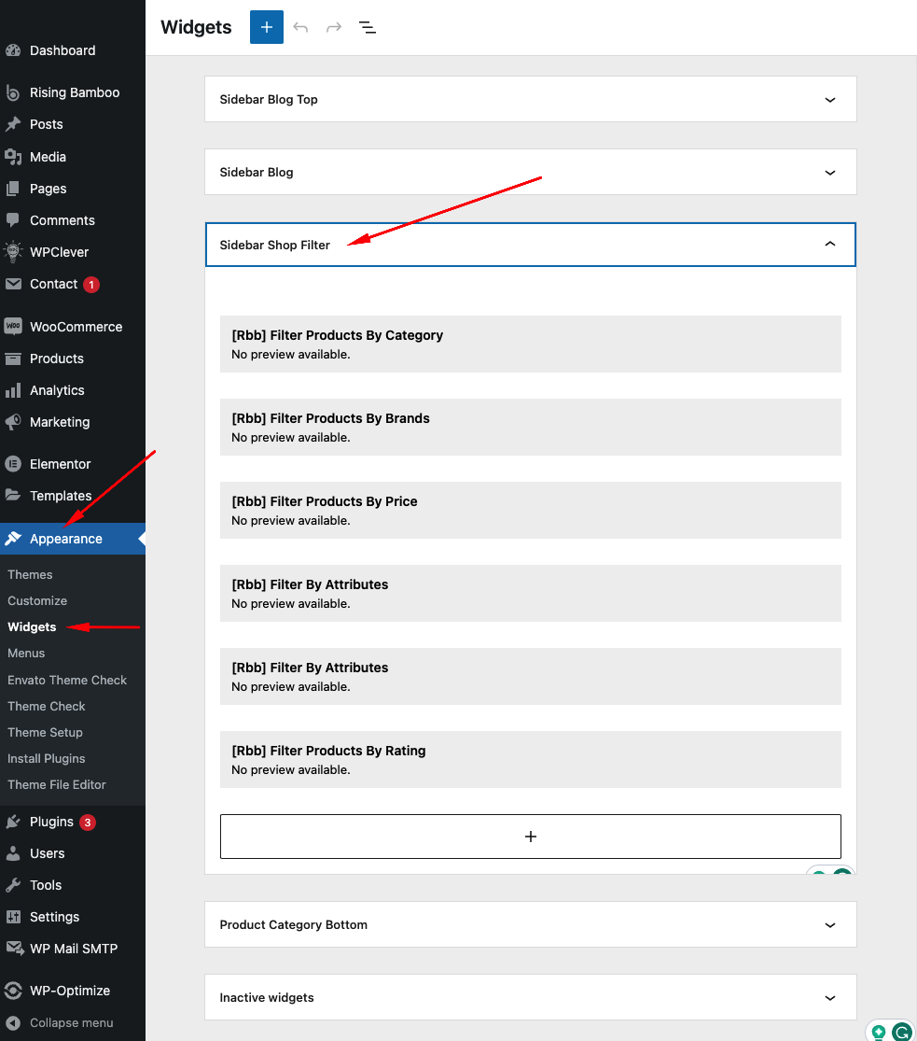Select the Filter Products By Rating widget
The image size is (917, 1041).
530,759
